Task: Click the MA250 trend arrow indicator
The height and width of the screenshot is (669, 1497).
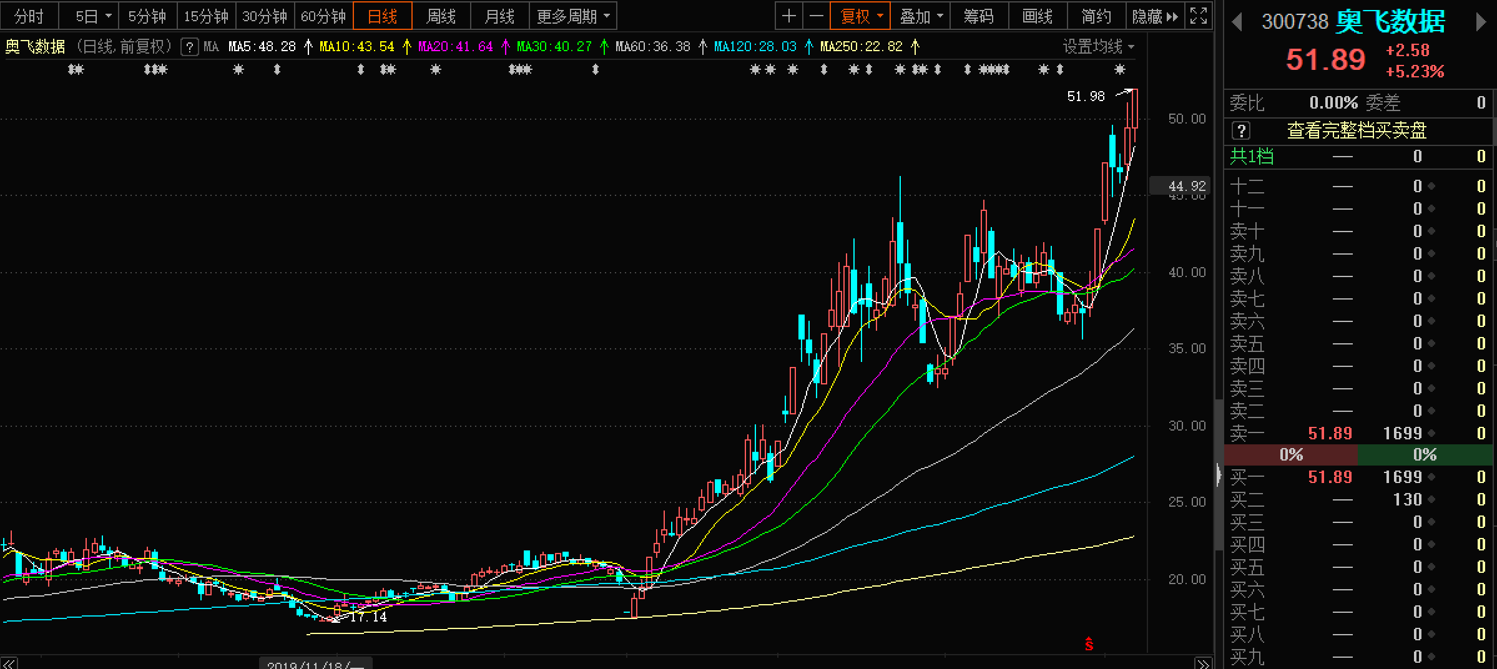Action: pyautogui.click(x=915, y=46)
